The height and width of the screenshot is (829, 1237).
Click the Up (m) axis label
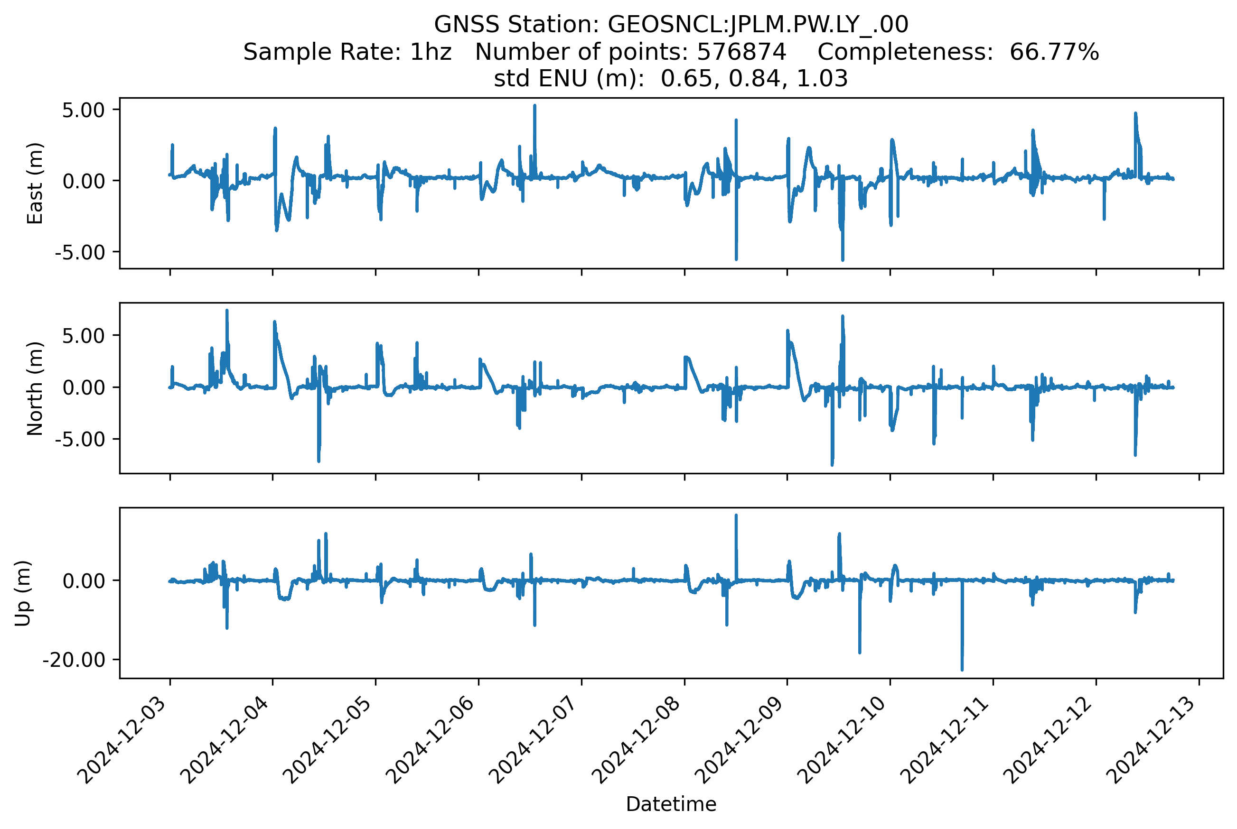[x=23, y=593]
